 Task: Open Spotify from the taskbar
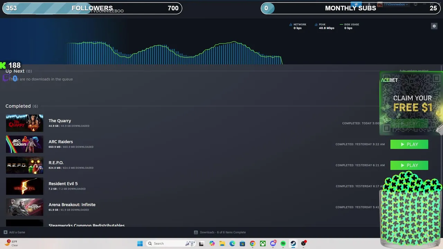point(283,243)
